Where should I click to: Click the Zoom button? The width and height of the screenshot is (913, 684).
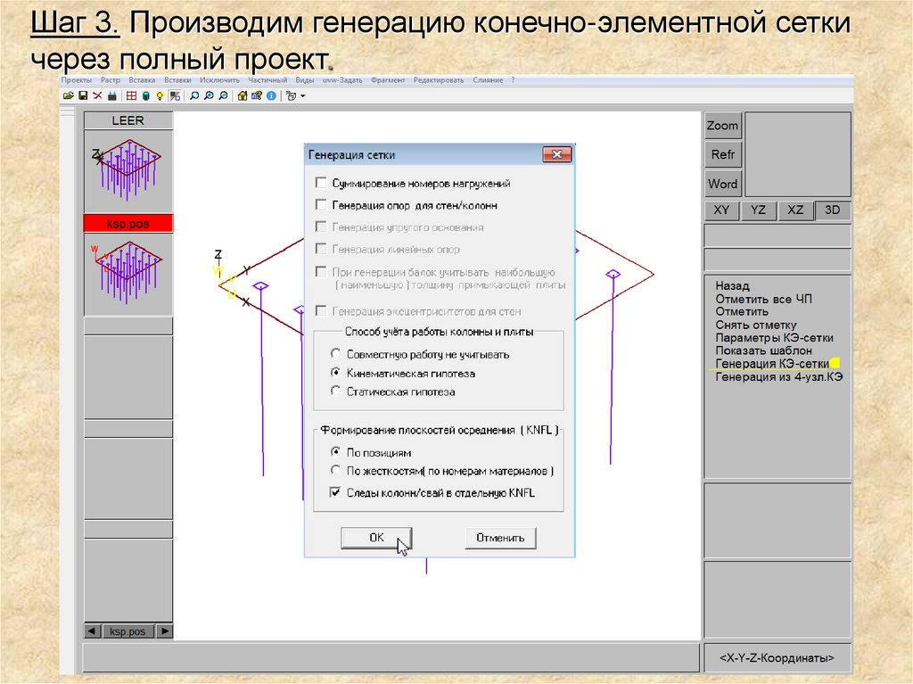point(722,126)
